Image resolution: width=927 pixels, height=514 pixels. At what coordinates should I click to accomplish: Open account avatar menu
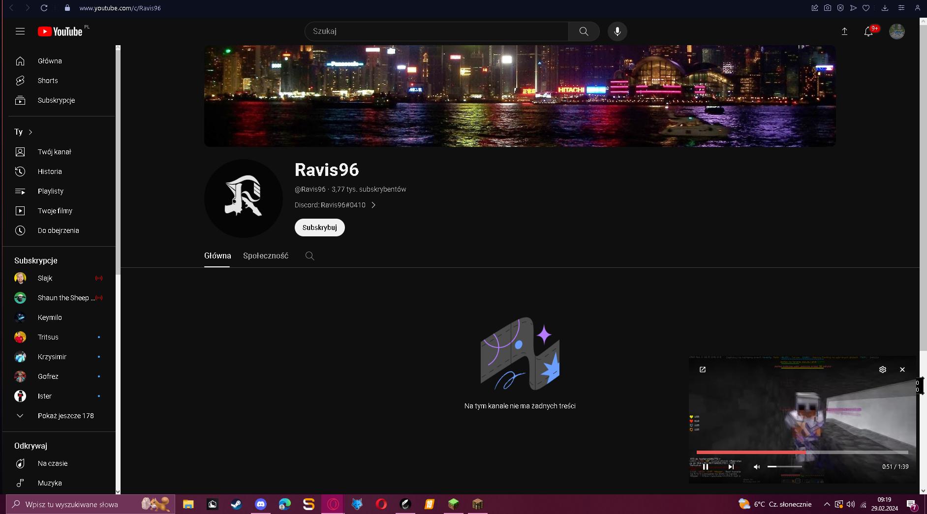896,31
